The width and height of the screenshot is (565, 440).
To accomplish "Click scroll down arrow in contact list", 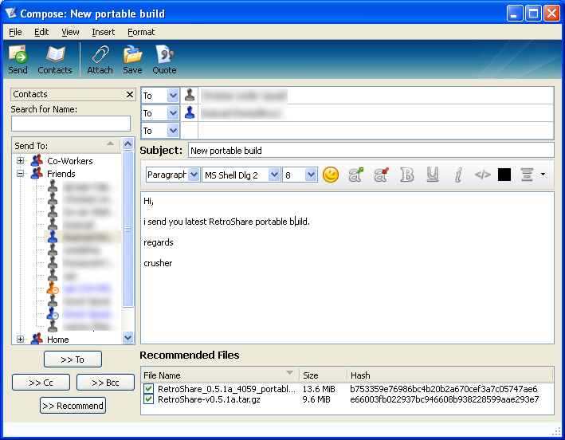I will (x=128, y=338).
